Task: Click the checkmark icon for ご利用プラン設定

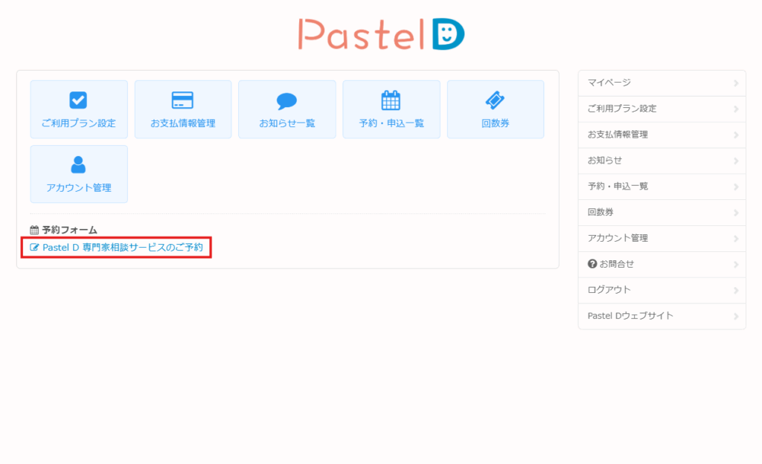Action: pyautogui.click(x=78, y=100)
